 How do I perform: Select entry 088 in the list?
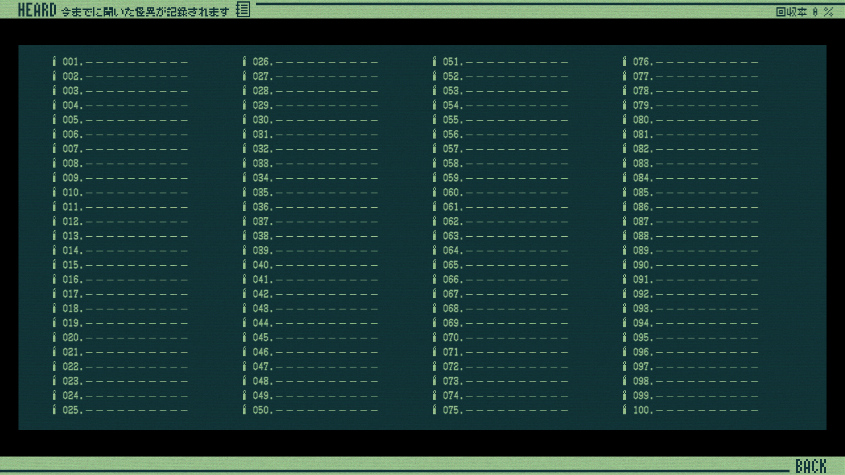pyautogui.click(x=691, y=236)
